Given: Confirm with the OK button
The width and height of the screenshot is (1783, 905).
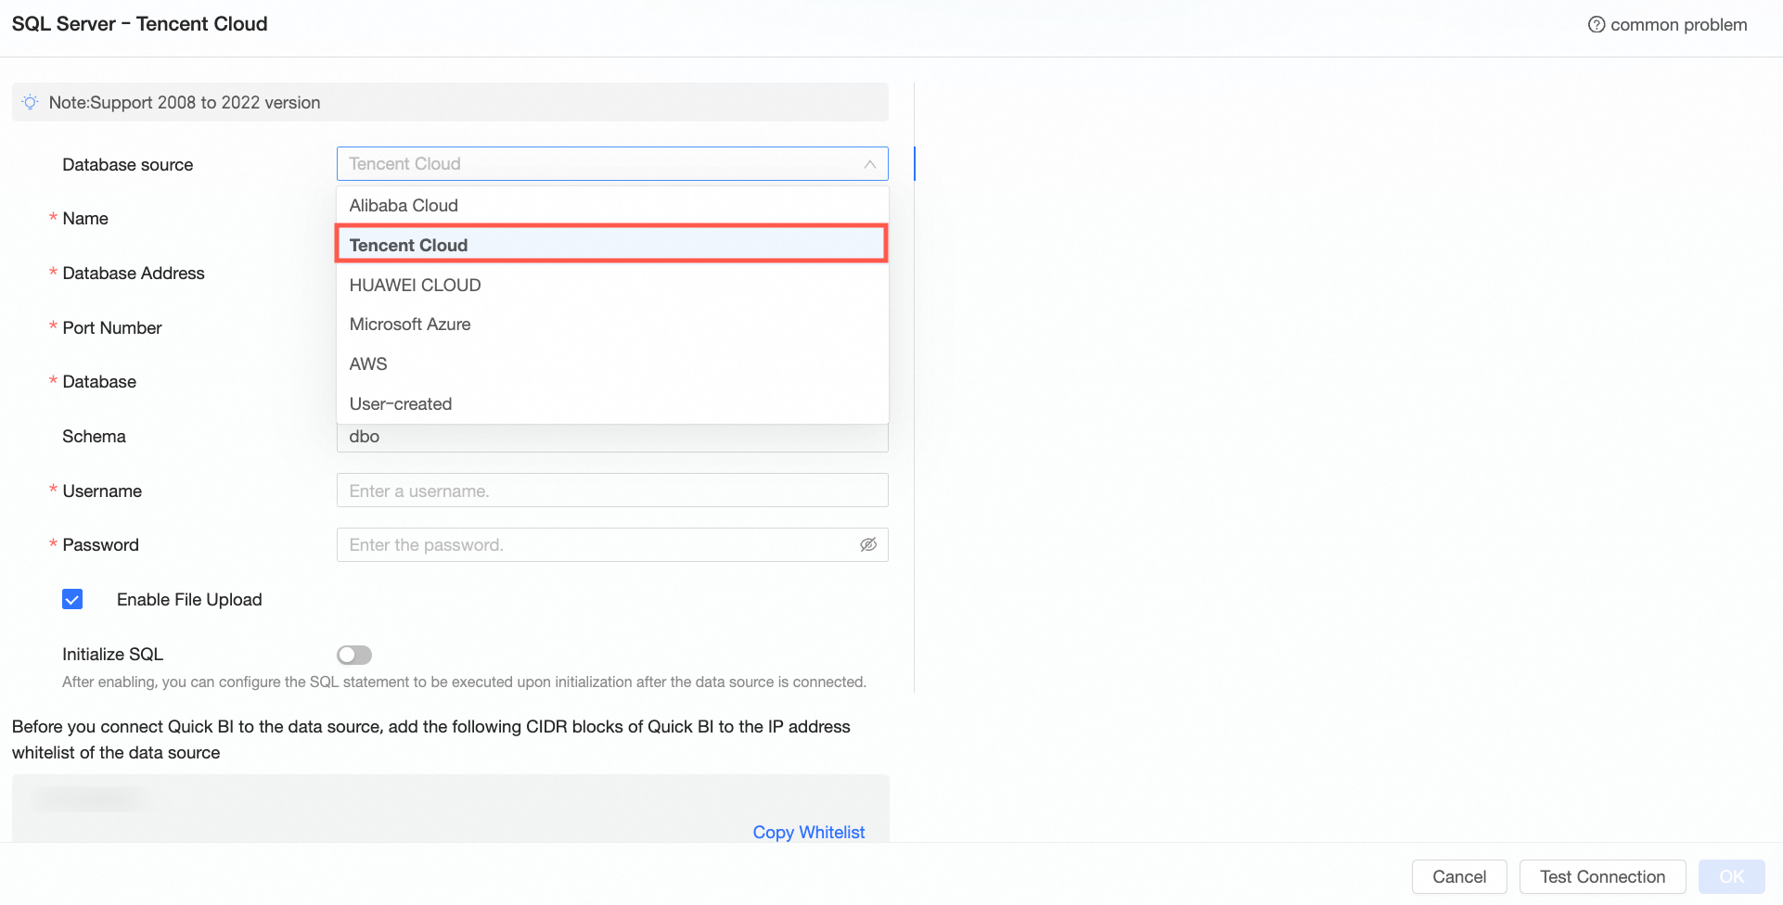Looking at the screenshot, I should point(1731,877).
